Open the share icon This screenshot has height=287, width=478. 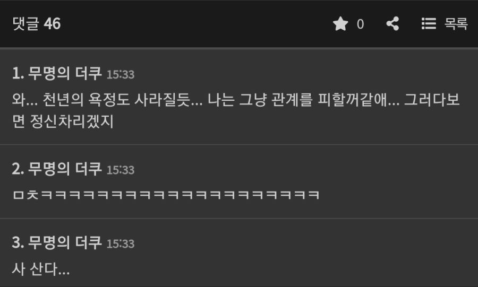(392, 24)
